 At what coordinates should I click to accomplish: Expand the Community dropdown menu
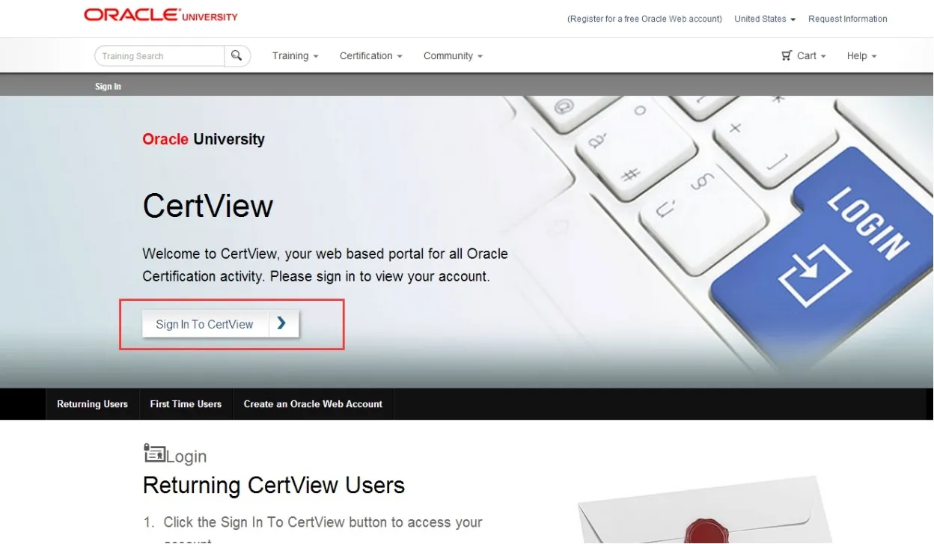453,56
